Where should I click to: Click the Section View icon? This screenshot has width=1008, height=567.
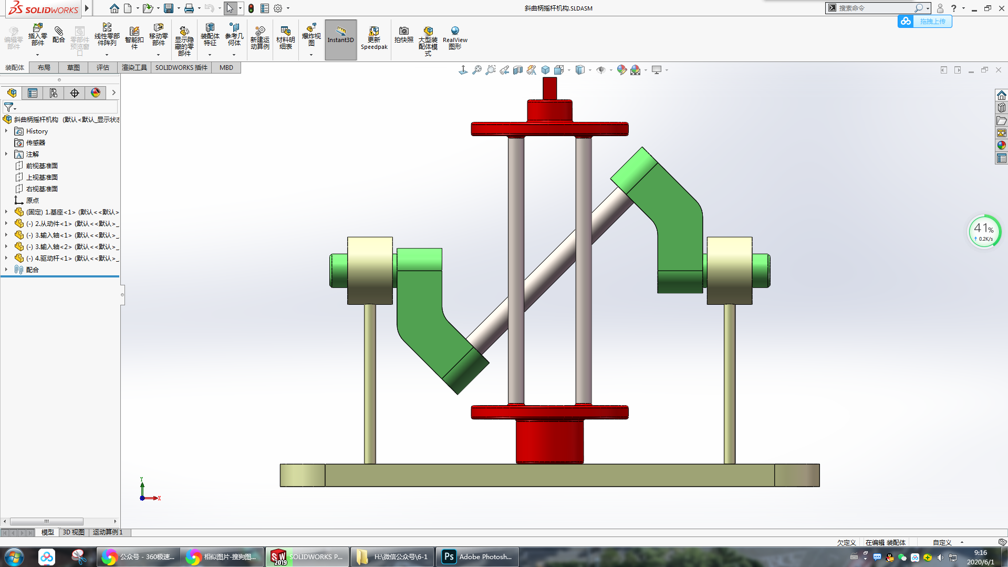(x=517, y=70)
